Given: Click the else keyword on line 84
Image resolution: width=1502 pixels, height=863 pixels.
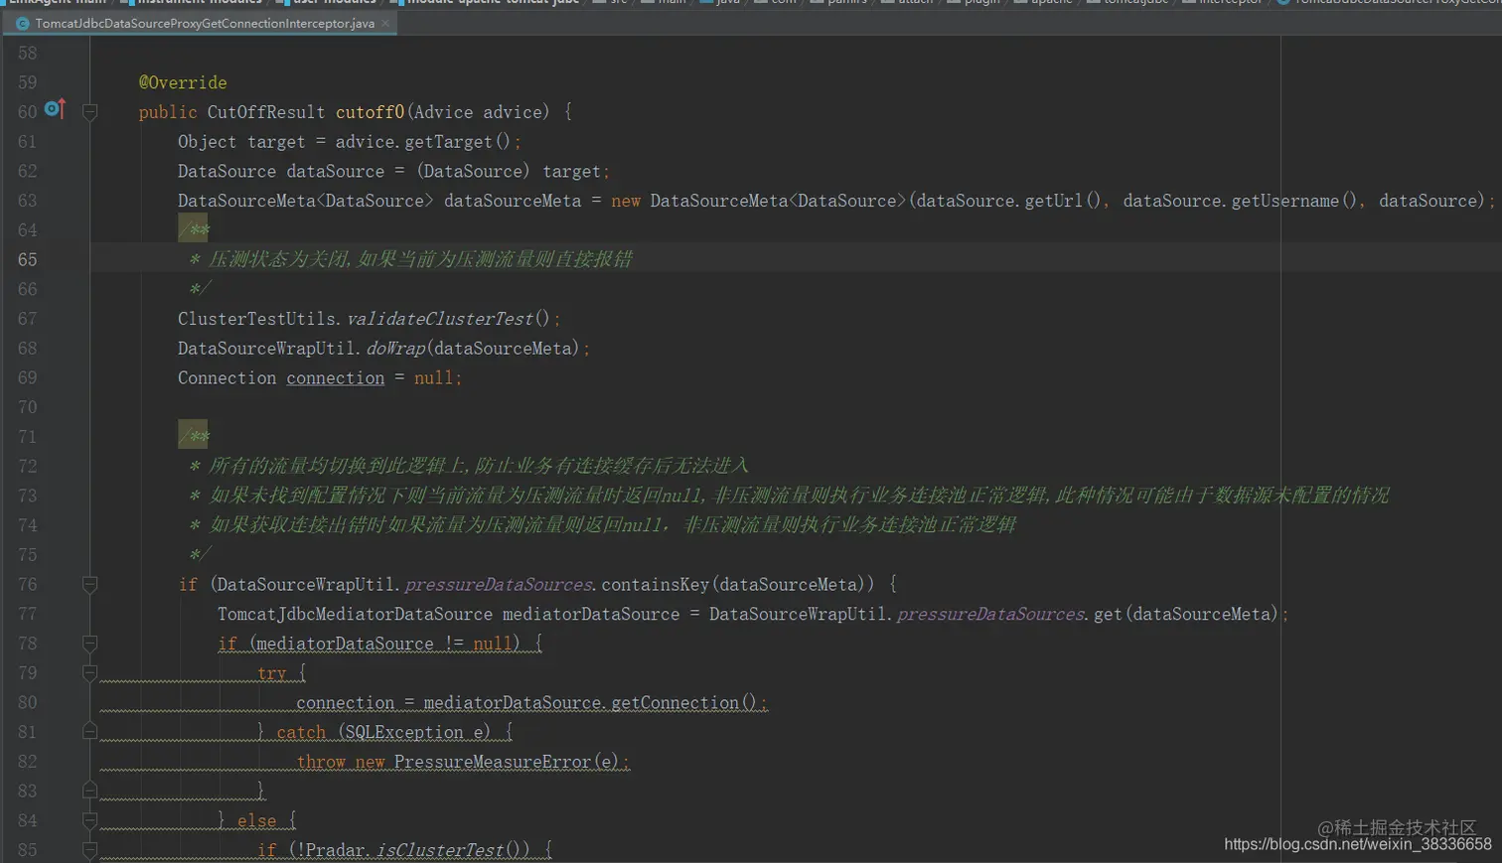Looking at the screenshot, I should pos(257,821).
